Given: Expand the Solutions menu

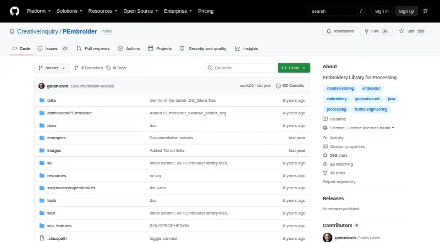Looking at the screenshot, I should click(69, 11).
